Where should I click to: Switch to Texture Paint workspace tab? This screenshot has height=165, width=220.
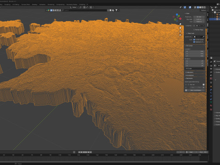[x=26, y=5]
